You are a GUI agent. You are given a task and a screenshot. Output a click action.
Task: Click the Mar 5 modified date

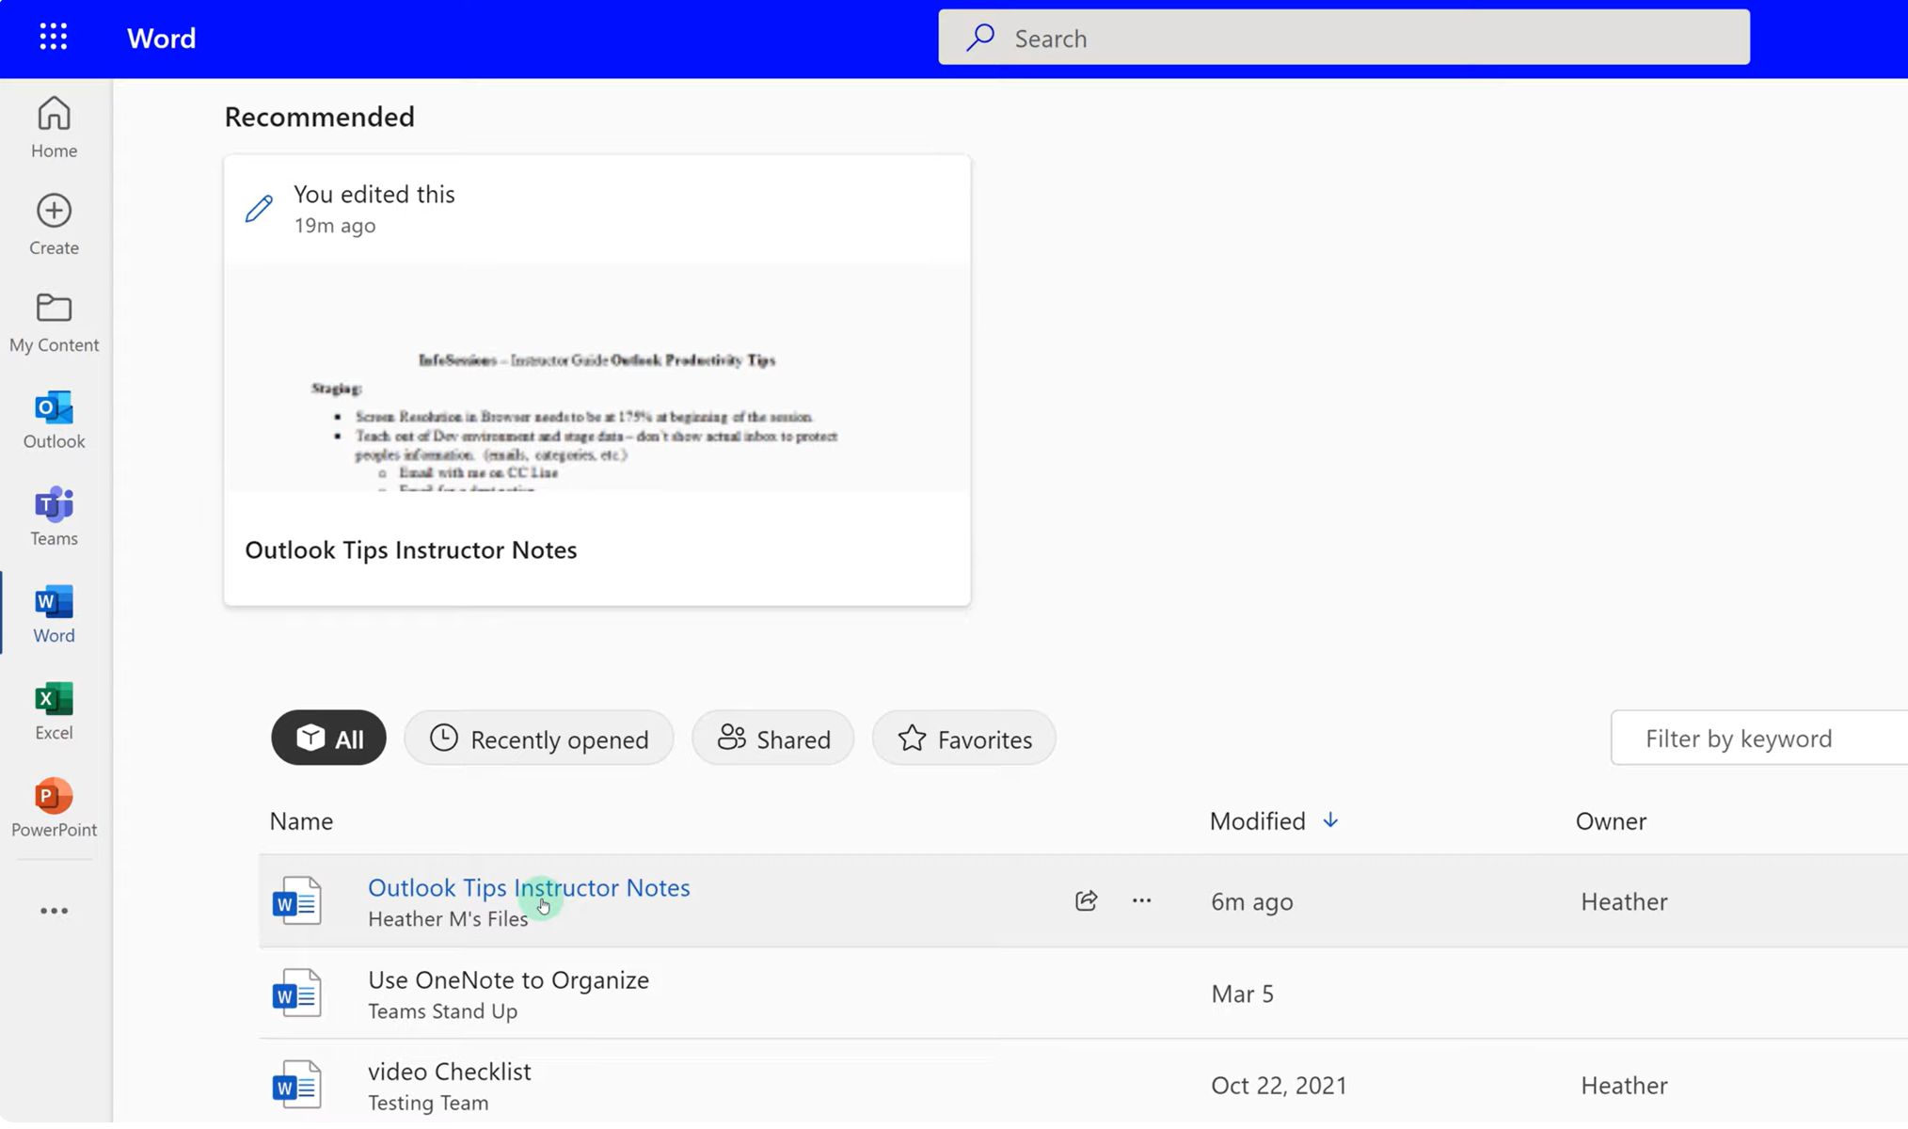(x=1242, y=994)
